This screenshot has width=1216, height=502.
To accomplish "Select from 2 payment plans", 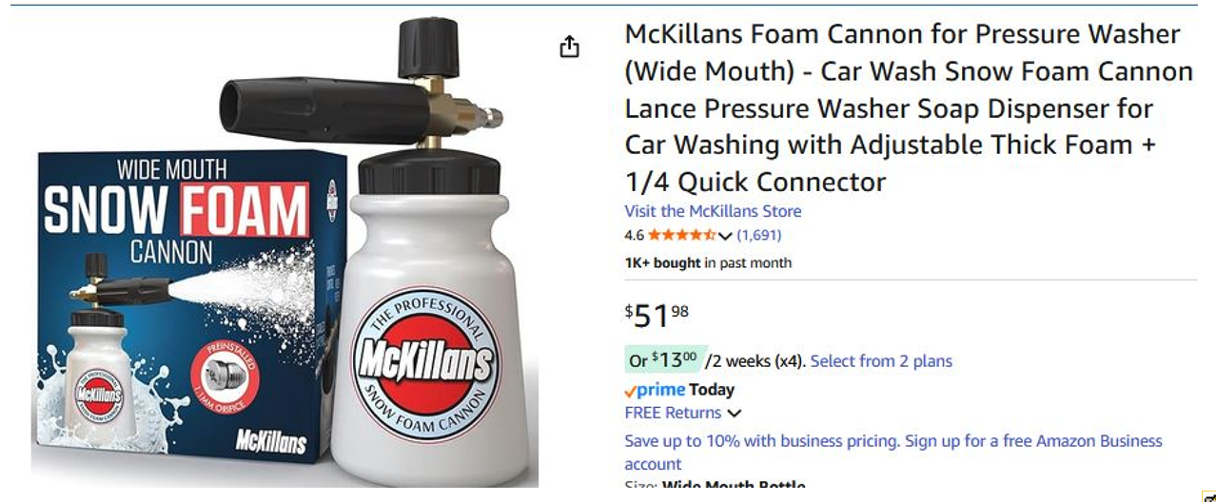I will pos(881,361).
